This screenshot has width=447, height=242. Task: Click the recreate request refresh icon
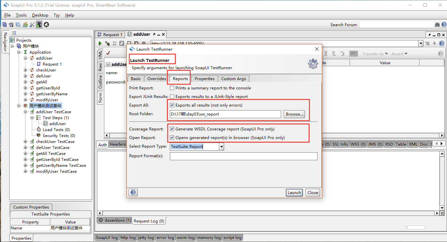tap(122, 43)
